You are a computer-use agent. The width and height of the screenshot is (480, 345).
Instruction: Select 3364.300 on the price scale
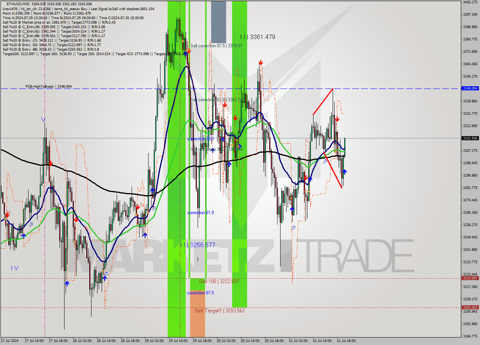470,64
